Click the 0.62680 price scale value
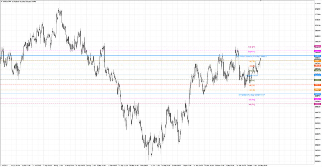This screenshot has width=322, height=167. [317, 145]
